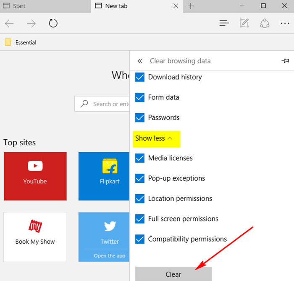294x281 pixels.
Task: Click the browser Forward arrow
Action: click(31, 23)
